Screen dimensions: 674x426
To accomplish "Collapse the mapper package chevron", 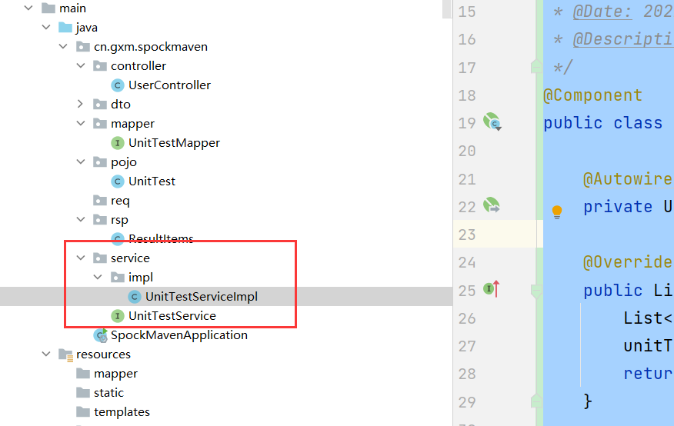I will [x=80, y=123].
